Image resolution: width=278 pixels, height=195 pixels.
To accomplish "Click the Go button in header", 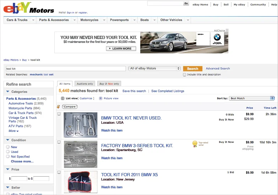I will [186, 3].
